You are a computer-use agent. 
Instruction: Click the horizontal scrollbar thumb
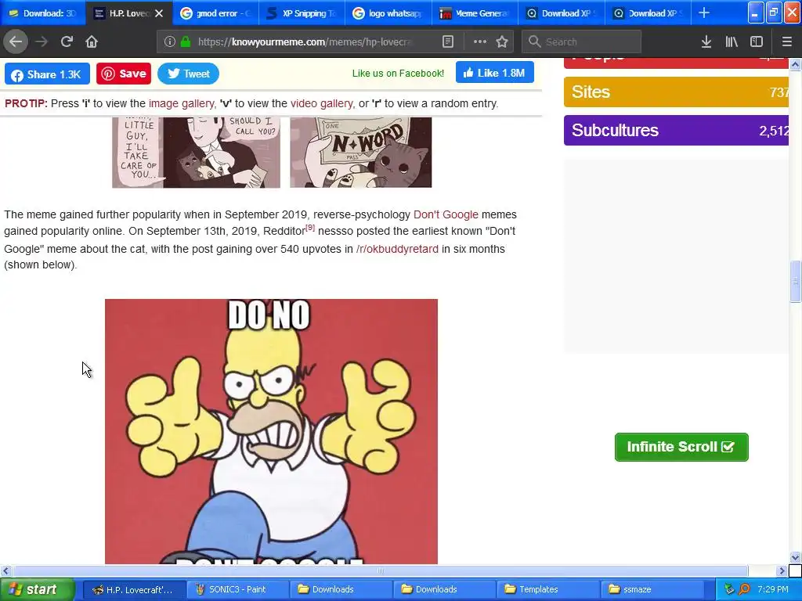tap(380, 570)
